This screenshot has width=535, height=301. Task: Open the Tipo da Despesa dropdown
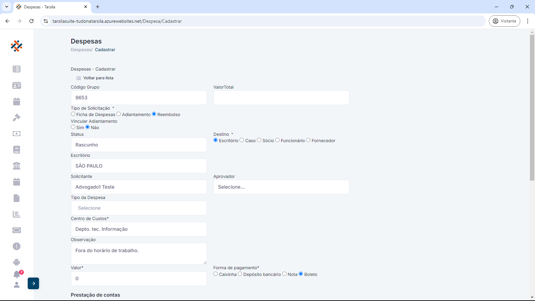pos(139,208)
